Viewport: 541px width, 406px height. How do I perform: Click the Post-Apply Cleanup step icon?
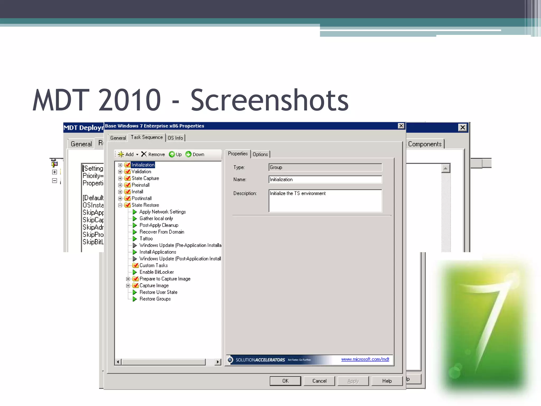coord(135,225)
